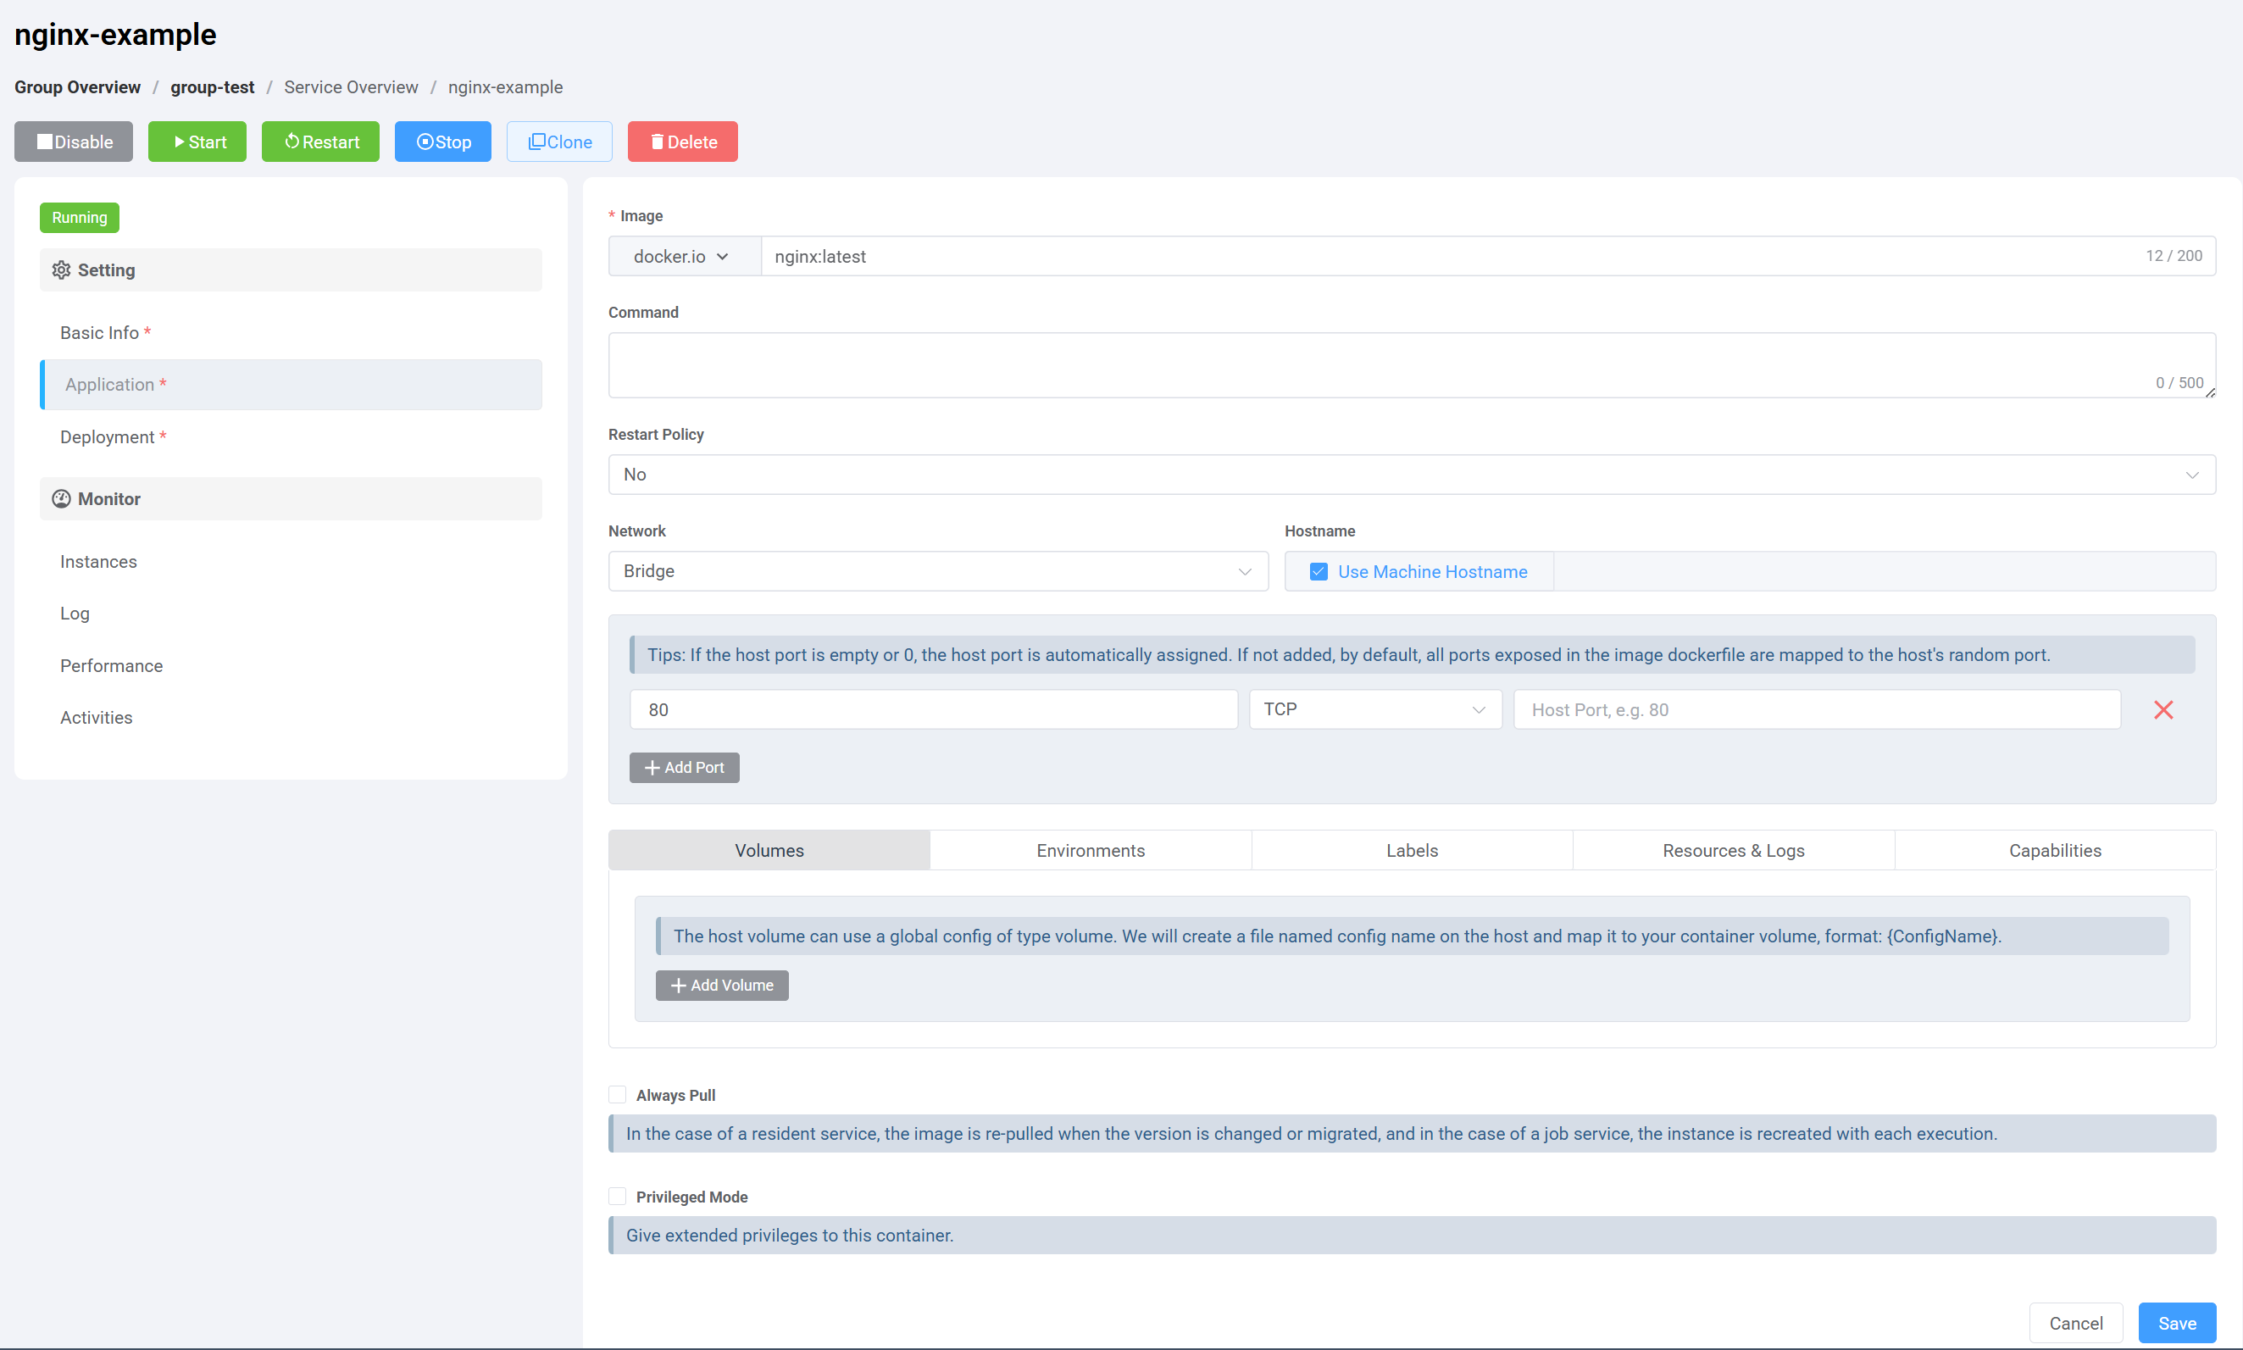This screenshot has height=1350, width=2243.
Task: Toggle Use Machine Hostname checkbox
Action: point(1318,571)
